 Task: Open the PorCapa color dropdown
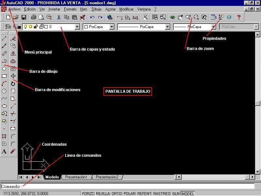click(112, 27)
